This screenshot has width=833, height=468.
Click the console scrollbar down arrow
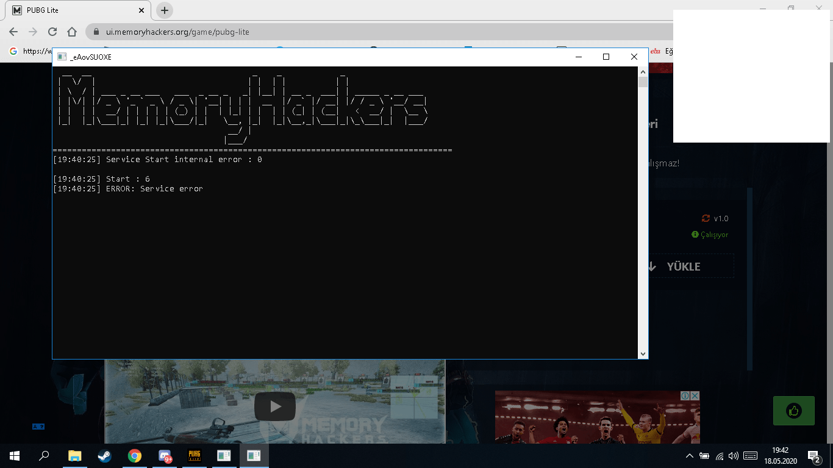(643, 354)
